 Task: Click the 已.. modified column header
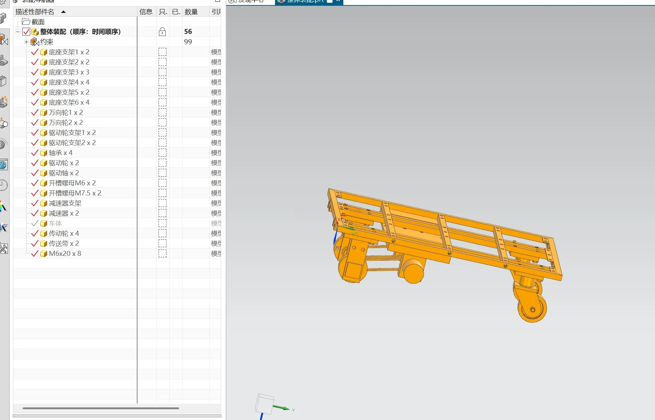pyautogui.click(x=176, y=12)
